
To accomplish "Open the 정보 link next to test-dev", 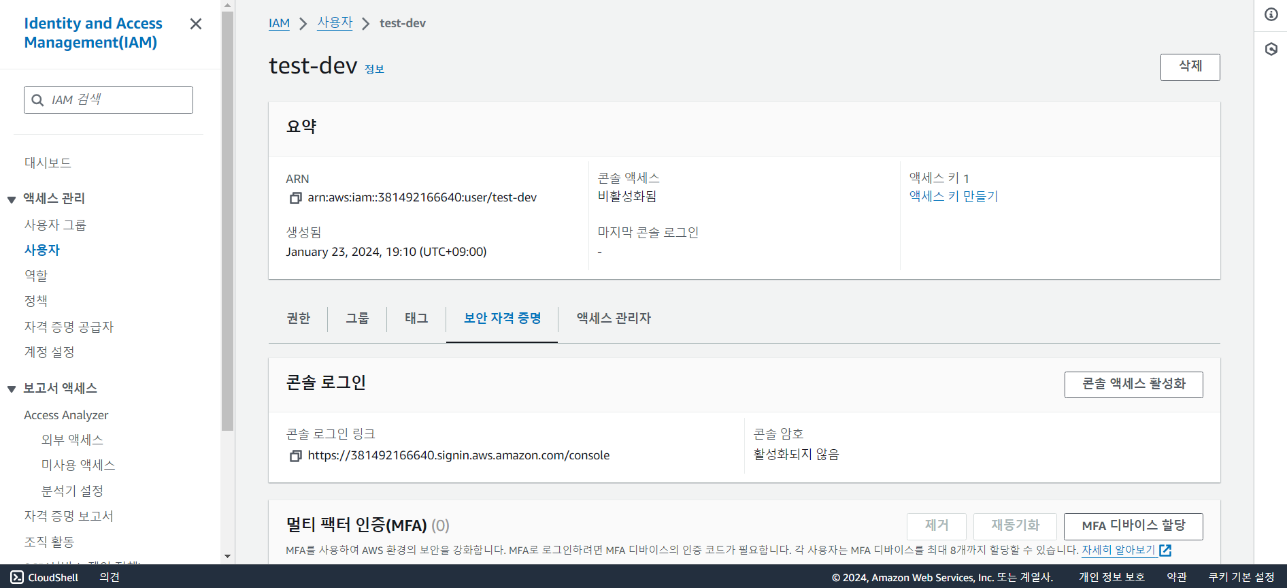I will point(374,69).
